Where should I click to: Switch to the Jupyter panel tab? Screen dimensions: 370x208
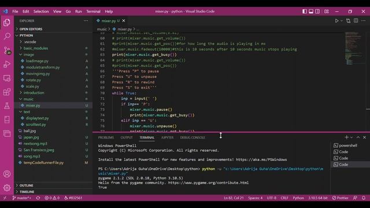pyautogui.click(x=167, y=138)
